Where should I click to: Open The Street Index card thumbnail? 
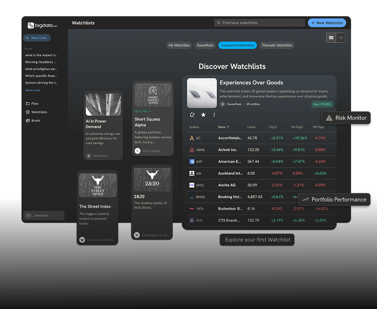98,185
